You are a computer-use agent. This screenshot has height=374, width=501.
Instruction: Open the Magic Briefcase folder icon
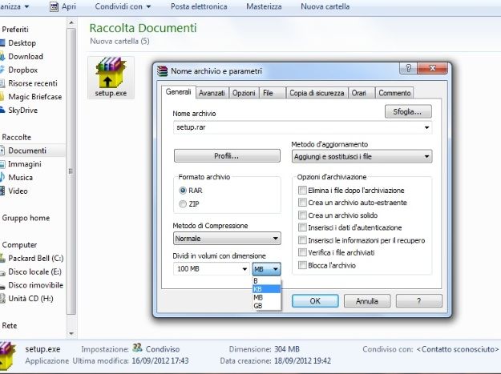coord(3,97)
